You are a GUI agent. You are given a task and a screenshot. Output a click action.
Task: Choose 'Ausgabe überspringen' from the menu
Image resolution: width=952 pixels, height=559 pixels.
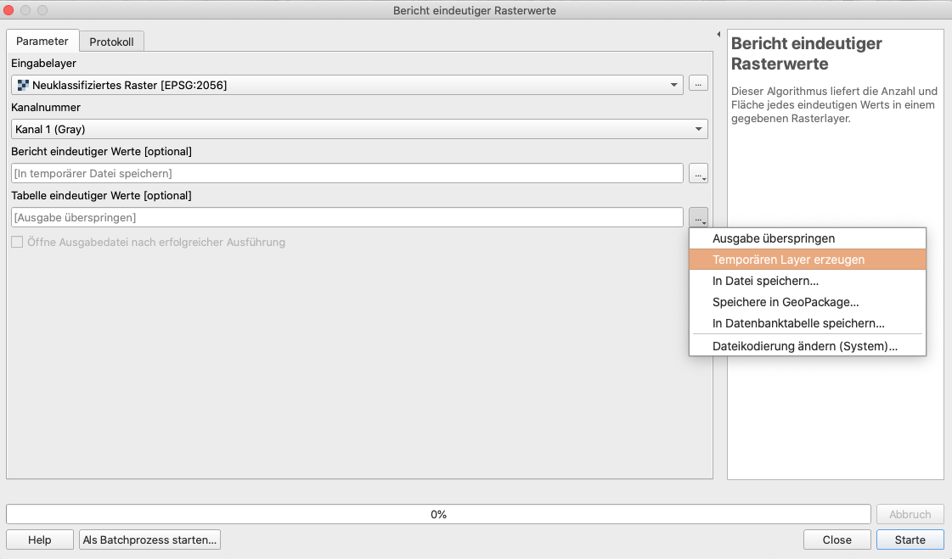774,238
